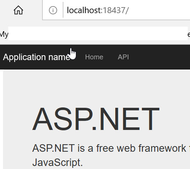Click the divider between info icon and URL
This screenshot has width=190, height=169.
pos(63,10)
